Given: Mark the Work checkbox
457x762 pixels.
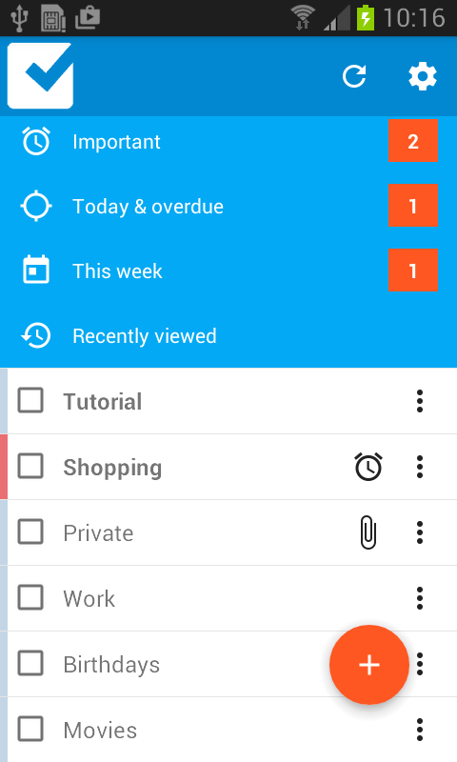Looking at the screenshot, I should tap(30, 597).
